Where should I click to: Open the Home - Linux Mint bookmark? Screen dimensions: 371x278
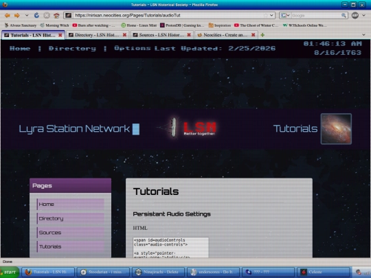pos(139,25)
